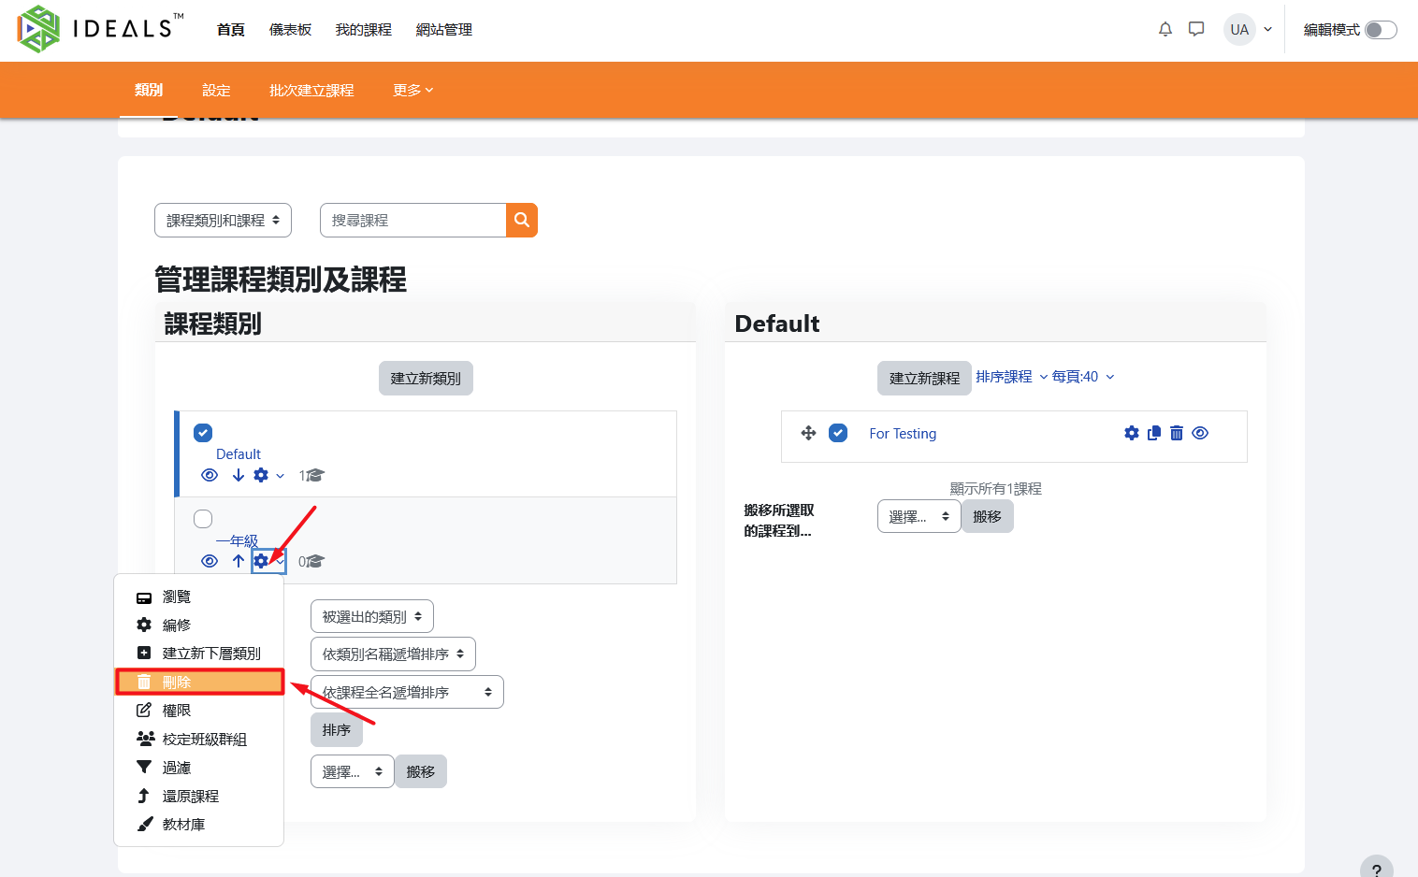Image resolution: width=1418 pixels, height=877 pixels.
Task: Click the gear icon for For Testing course
Action: click(1132, 433)
